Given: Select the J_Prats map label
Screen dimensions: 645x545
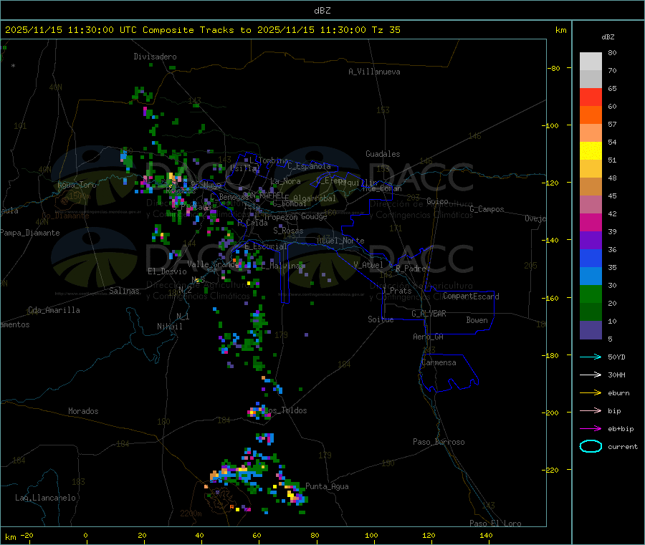Looking at the screenshot, I should pos(396,291).
